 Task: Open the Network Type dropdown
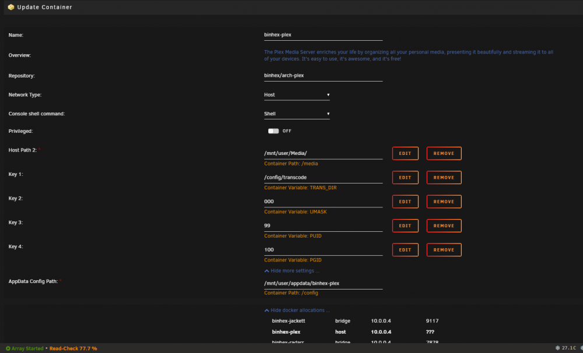click(x=297, y=95)
